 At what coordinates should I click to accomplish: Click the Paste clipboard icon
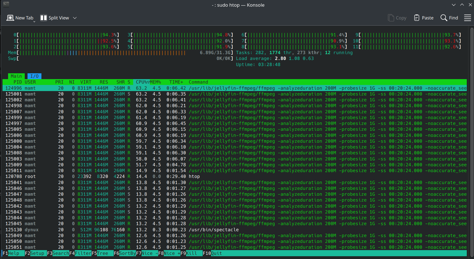coord(416,18)
